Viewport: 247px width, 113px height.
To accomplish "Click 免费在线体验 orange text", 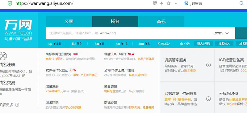I will tap(146, 59).
